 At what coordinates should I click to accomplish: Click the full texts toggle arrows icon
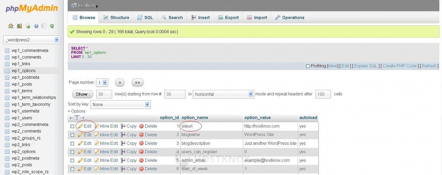pyautogui.click(x=77, y=117)
